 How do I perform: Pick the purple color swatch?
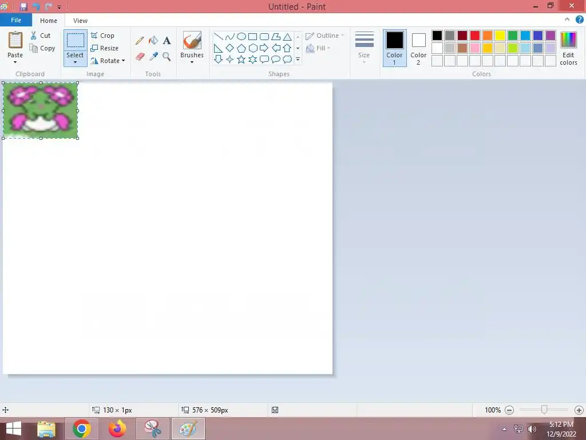pos(550,36)
